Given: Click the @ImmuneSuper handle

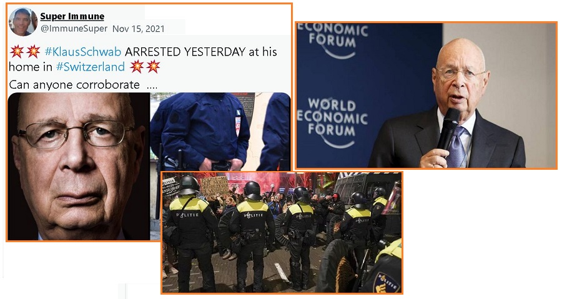Looking at the screenshot, I should click(74, 29).
